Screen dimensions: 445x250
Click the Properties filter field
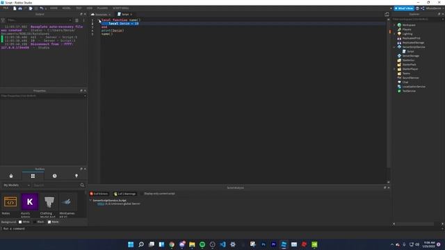(x=43, y=96)
